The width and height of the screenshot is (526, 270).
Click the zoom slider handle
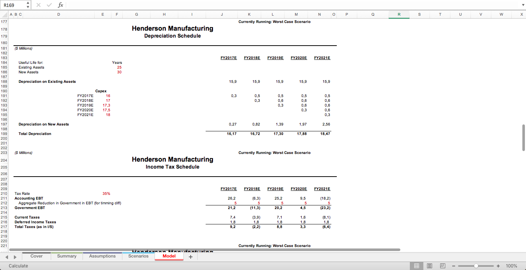point(476,266)
